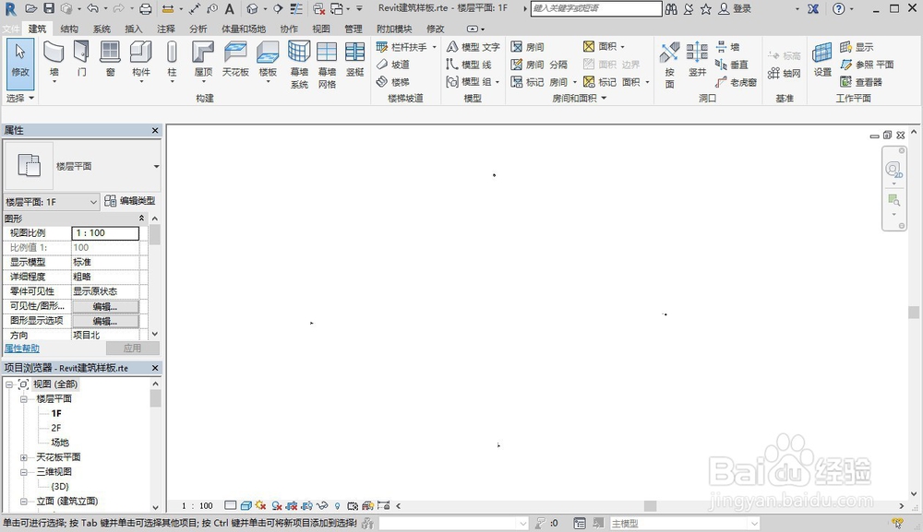Switch to the 插入 ribbon tab
Image resolution: width=923 pixels, height=532 pixels.
click(x=133, y=29)
